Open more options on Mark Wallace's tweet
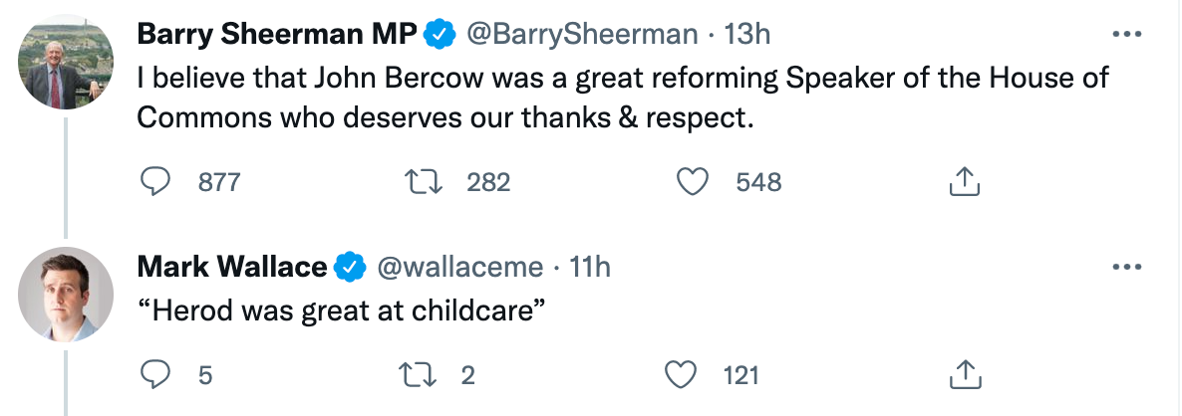This screenshot has height=416, width=1182. point(1126,267)
